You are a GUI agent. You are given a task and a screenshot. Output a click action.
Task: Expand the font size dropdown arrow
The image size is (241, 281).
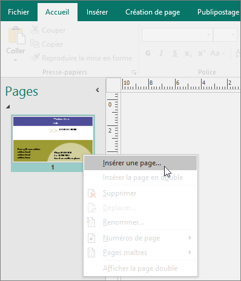click(x=233, y=35)
